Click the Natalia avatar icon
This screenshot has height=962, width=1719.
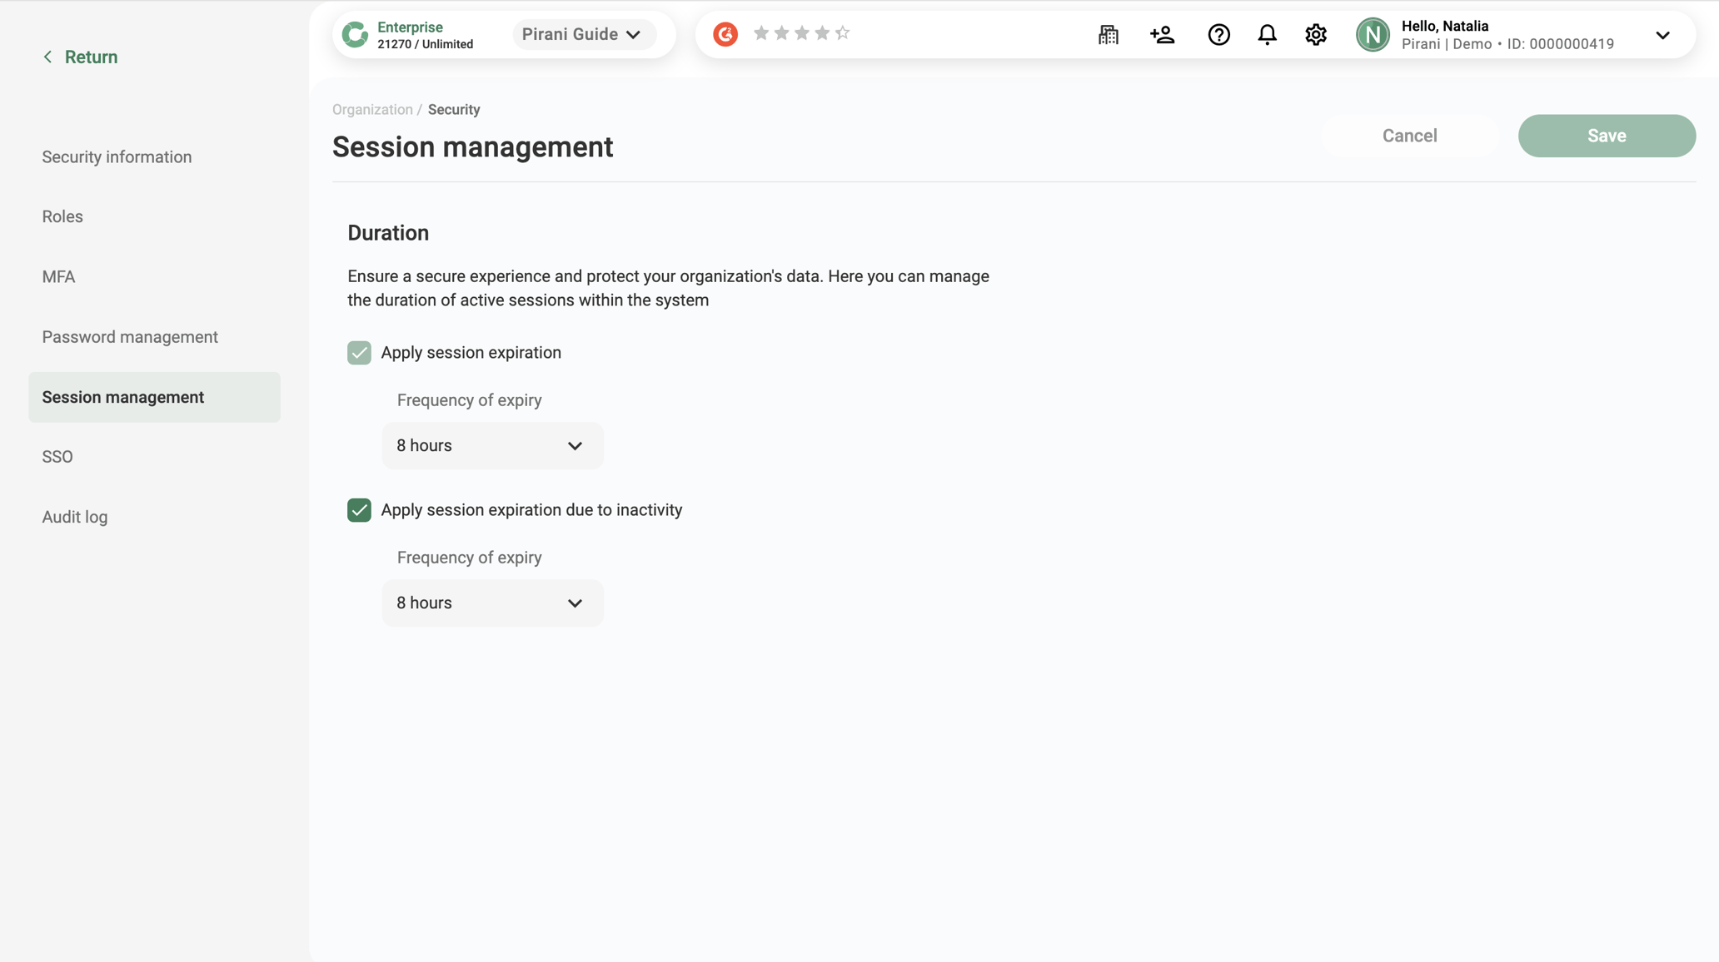(x=1373, y=35)
